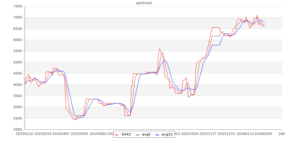The height and width of the screenshot is (154, 288).
Task: Click the 2000 y-axis tick label
Action: (17, 130)
